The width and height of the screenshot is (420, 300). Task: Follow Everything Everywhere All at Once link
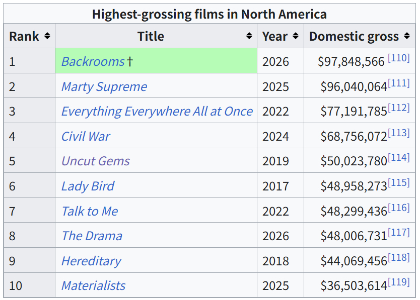pyautogui.click(x=157, y=111)
